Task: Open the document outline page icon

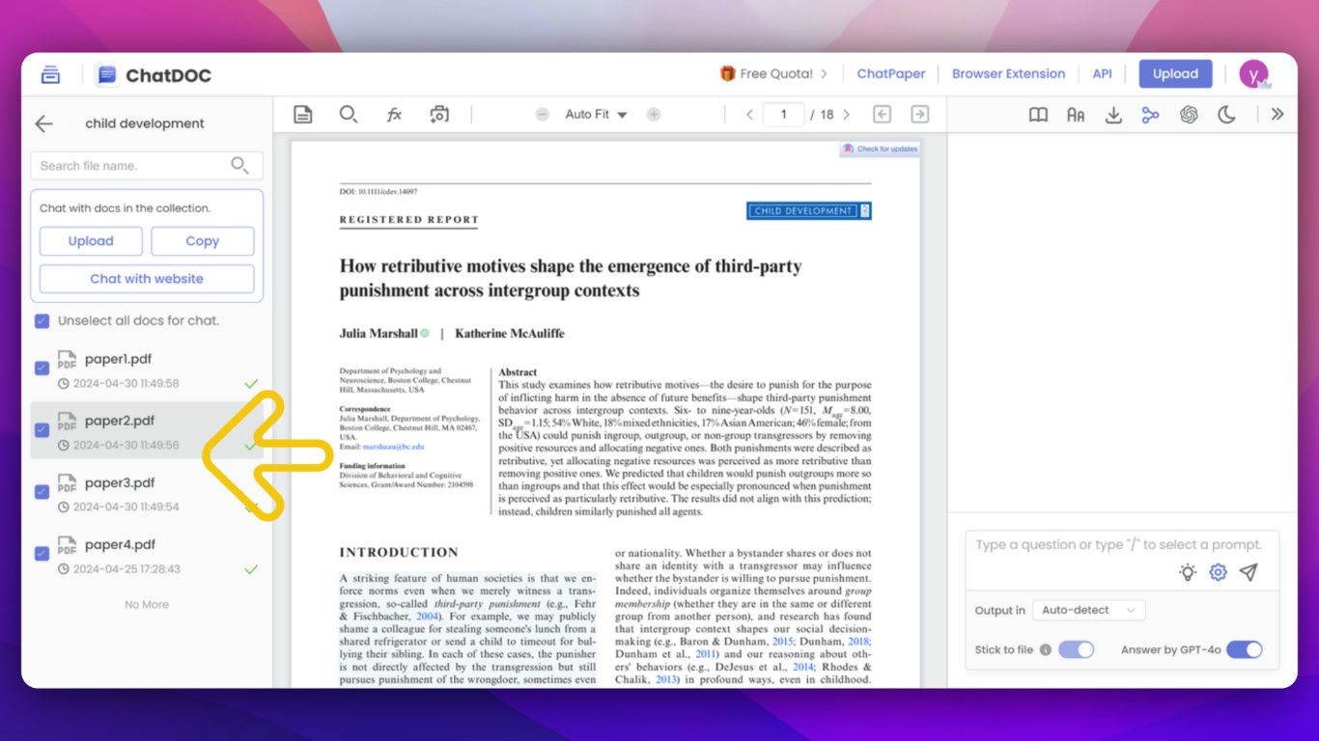Action: (303, 115)
